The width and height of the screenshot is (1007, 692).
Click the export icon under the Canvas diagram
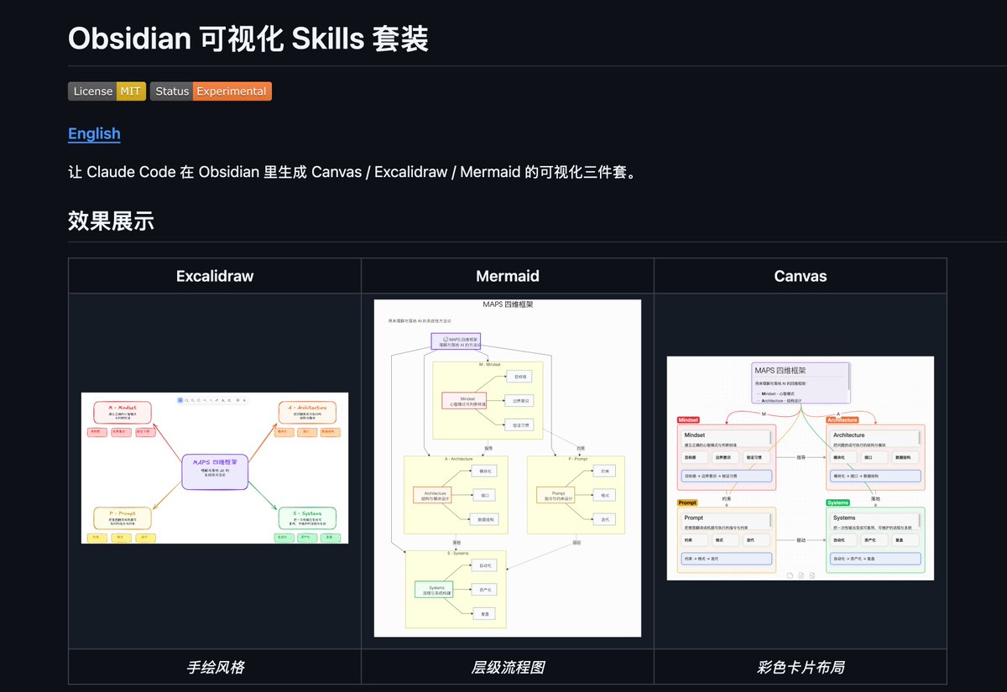coord(811,576)
